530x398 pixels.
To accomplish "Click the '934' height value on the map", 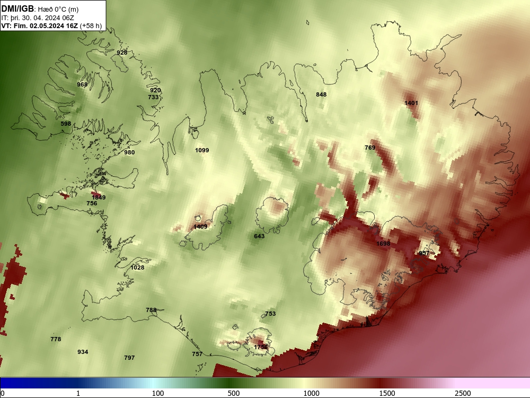I will (83, 352).
